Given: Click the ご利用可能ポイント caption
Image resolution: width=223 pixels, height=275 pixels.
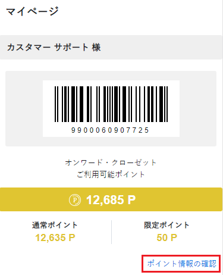Looking at the screenshot, I should tap(111, 174).
